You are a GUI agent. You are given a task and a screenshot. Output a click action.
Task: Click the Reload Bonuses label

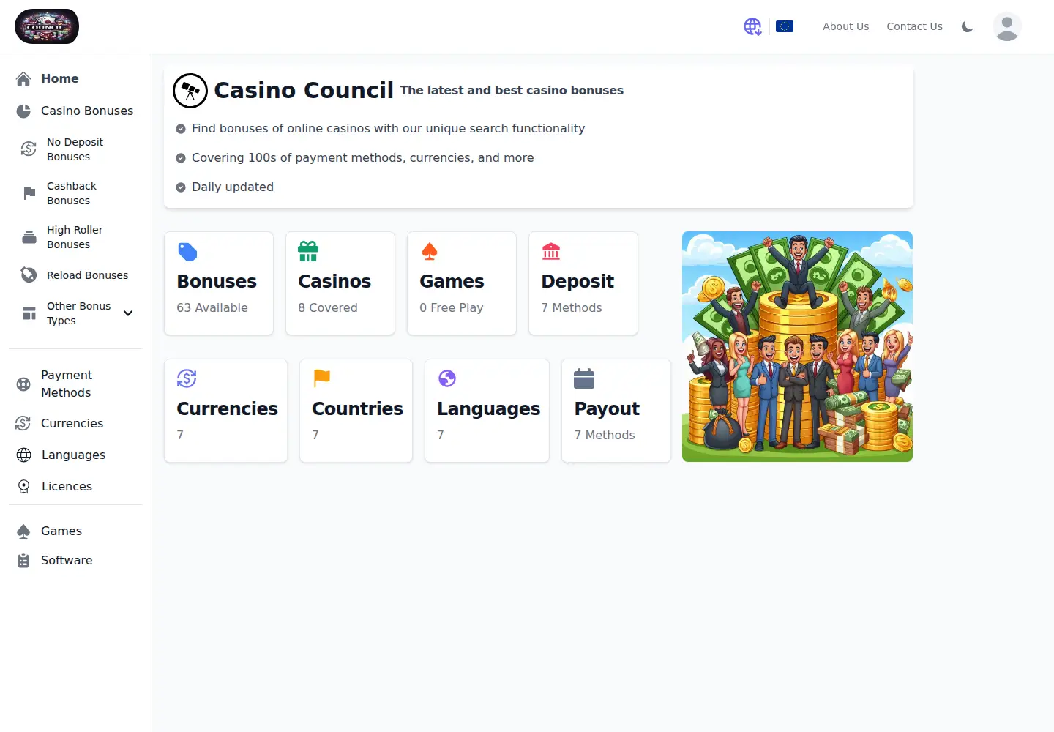tap(87, 275)
